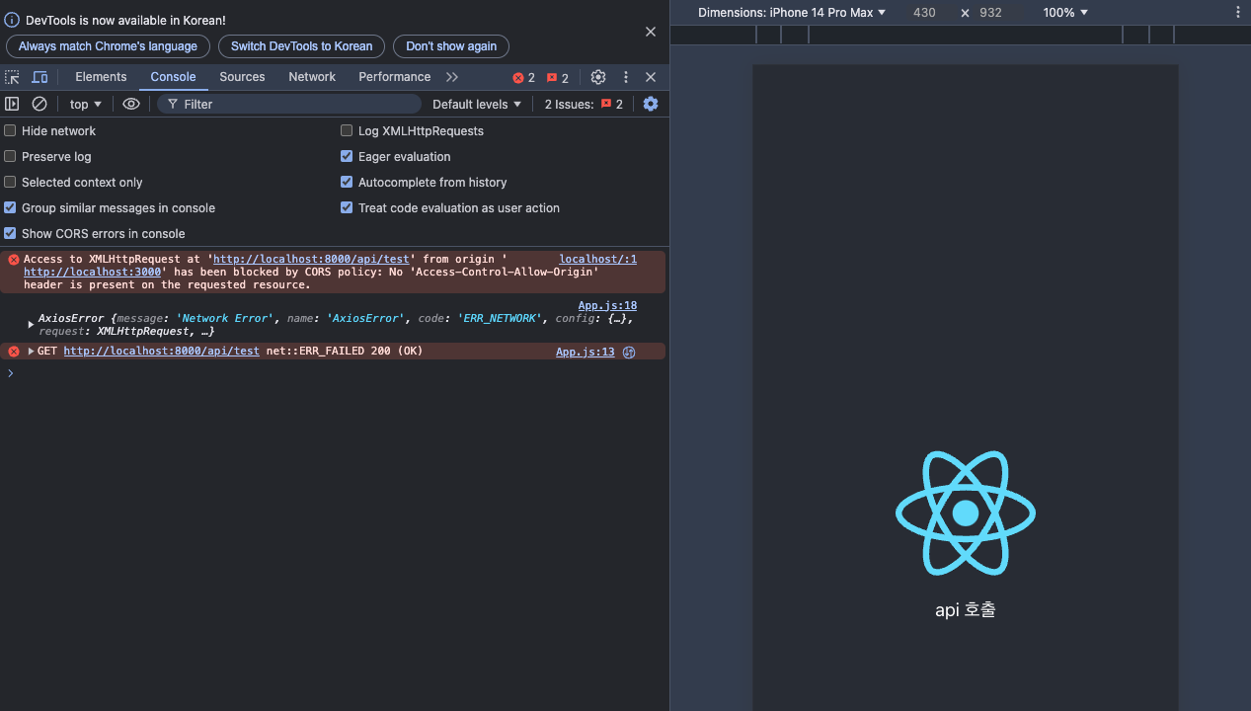Switch to the Elements tab
1251x711 pixels.
[101, 77]
